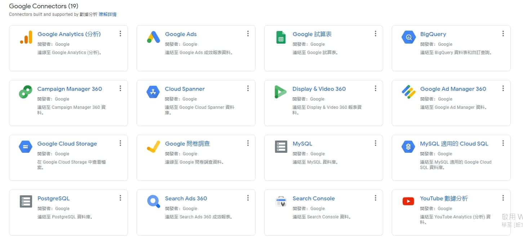This screenshot has width=523, height=240.
Task: Click the Display & Video 360 play icon
Action: click(280, 92)
